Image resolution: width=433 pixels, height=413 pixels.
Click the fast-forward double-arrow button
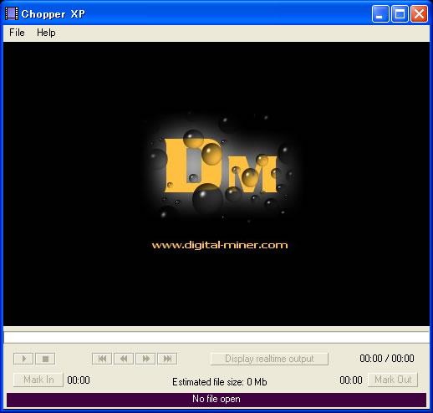tap(145, 359)
